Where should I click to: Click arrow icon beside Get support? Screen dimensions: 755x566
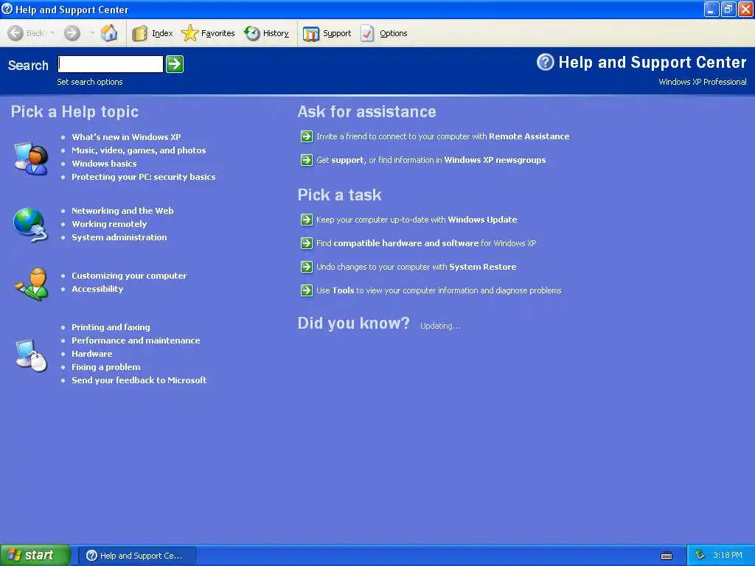307,160
